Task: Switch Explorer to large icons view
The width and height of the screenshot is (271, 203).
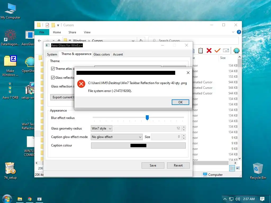Action: coord(238,168)
